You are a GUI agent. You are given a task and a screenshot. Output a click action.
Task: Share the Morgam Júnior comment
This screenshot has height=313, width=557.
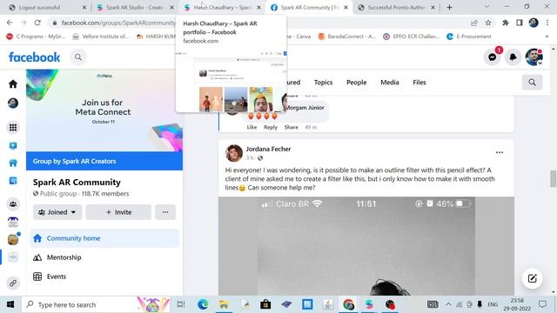(x=291, y=127)
